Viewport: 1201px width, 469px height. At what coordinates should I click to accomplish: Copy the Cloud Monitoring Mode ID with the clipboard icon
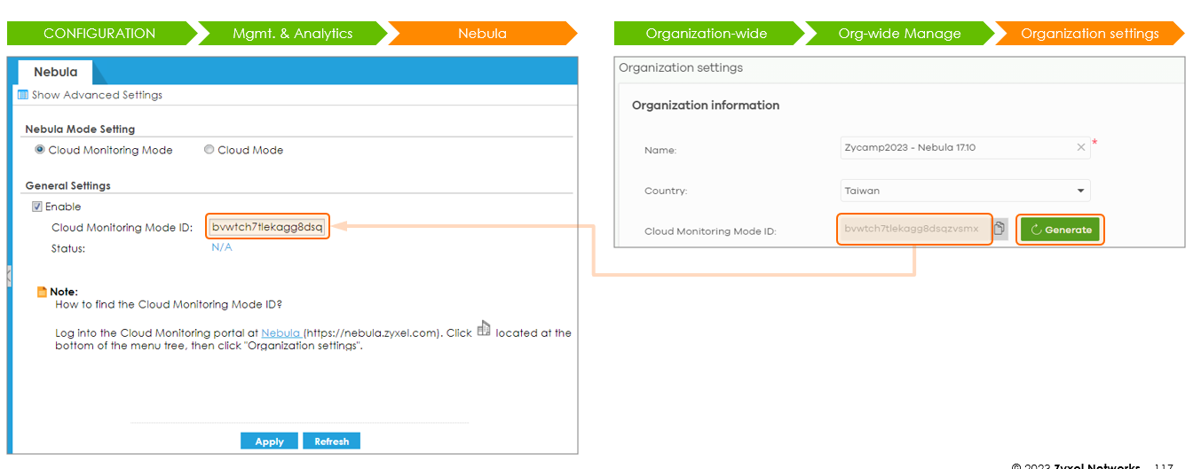[1000, 230]
